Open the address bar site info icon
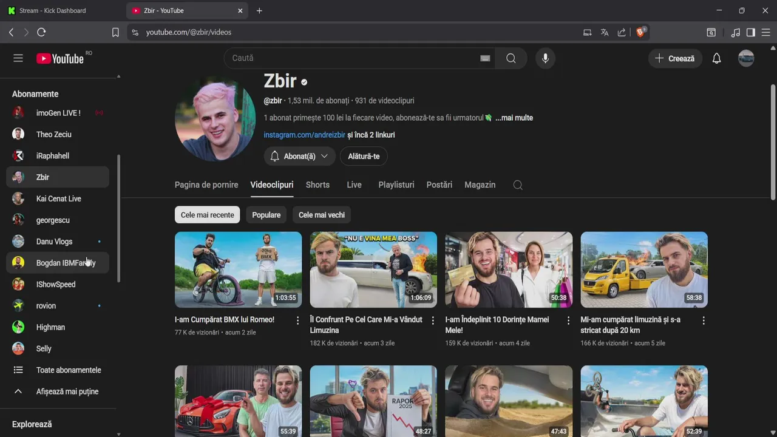The width and height of the screenshot is (777, 437). [135, 32]
